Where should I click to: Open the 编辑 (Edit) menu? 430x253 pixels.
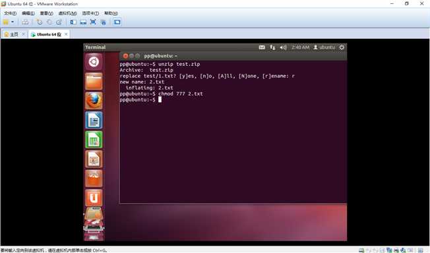point(28,13)
